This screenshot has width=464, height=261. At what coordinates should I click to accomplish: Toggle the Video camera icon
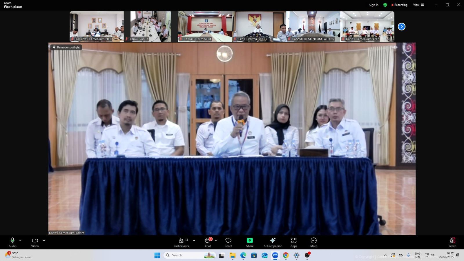[35, 241]
